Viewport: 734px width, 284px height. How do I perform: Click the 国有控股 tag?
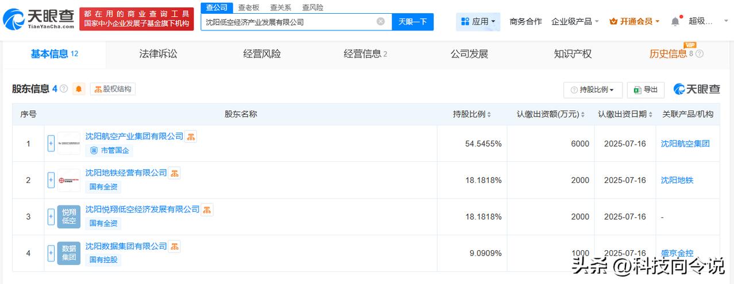103,260
